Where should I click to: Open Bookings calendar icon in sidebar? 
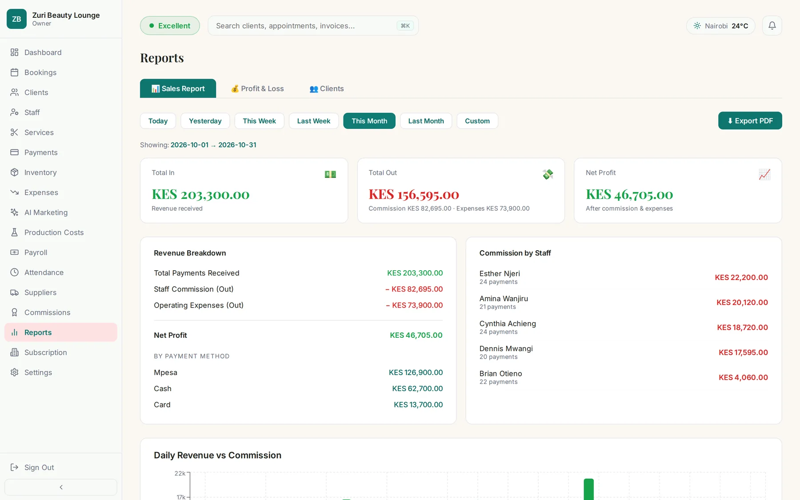click(x=15, y=72)
